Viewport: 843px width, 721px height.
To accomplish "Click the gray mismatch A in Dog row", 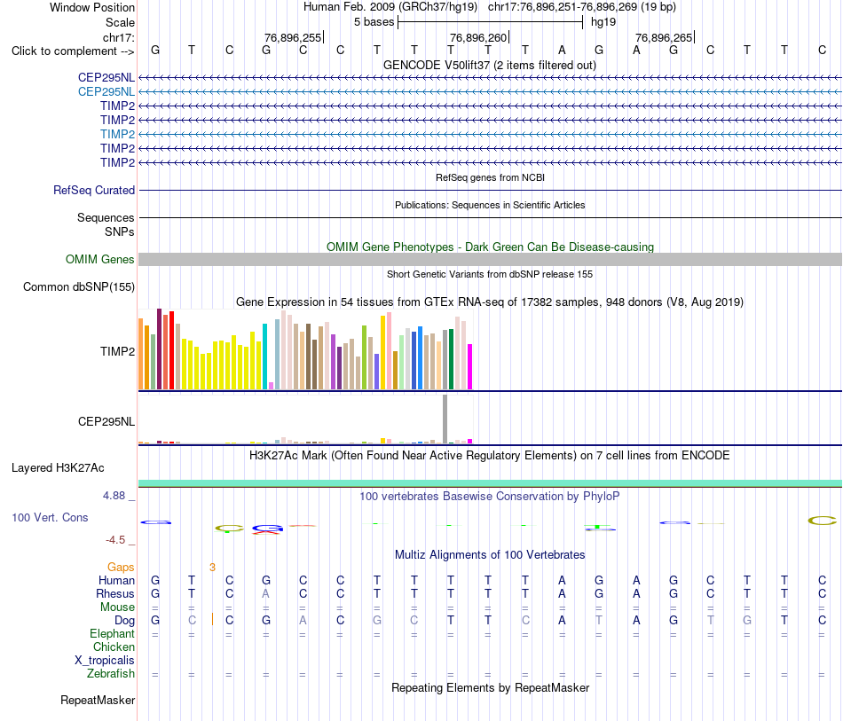I will point(303,620).
